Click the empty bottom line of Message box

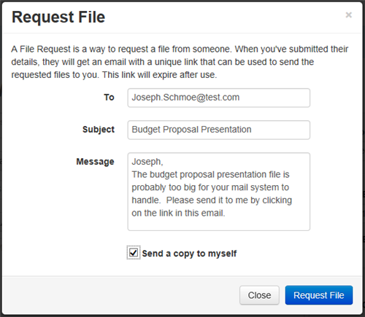coord(219,224)
